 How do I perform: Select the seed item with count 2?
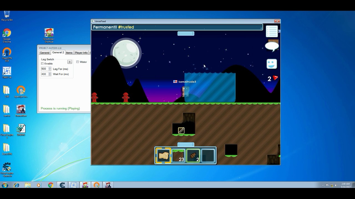tap(193, 155)
